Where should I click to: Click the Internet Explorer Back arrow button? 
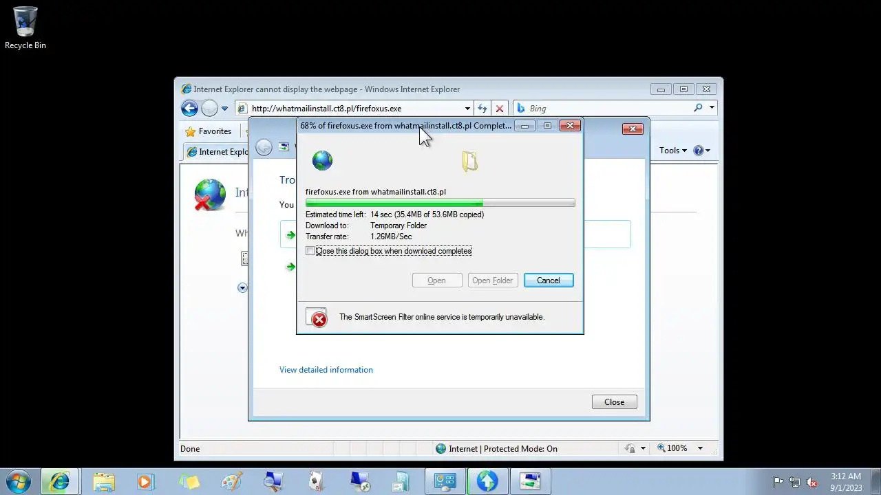[189, 108]
